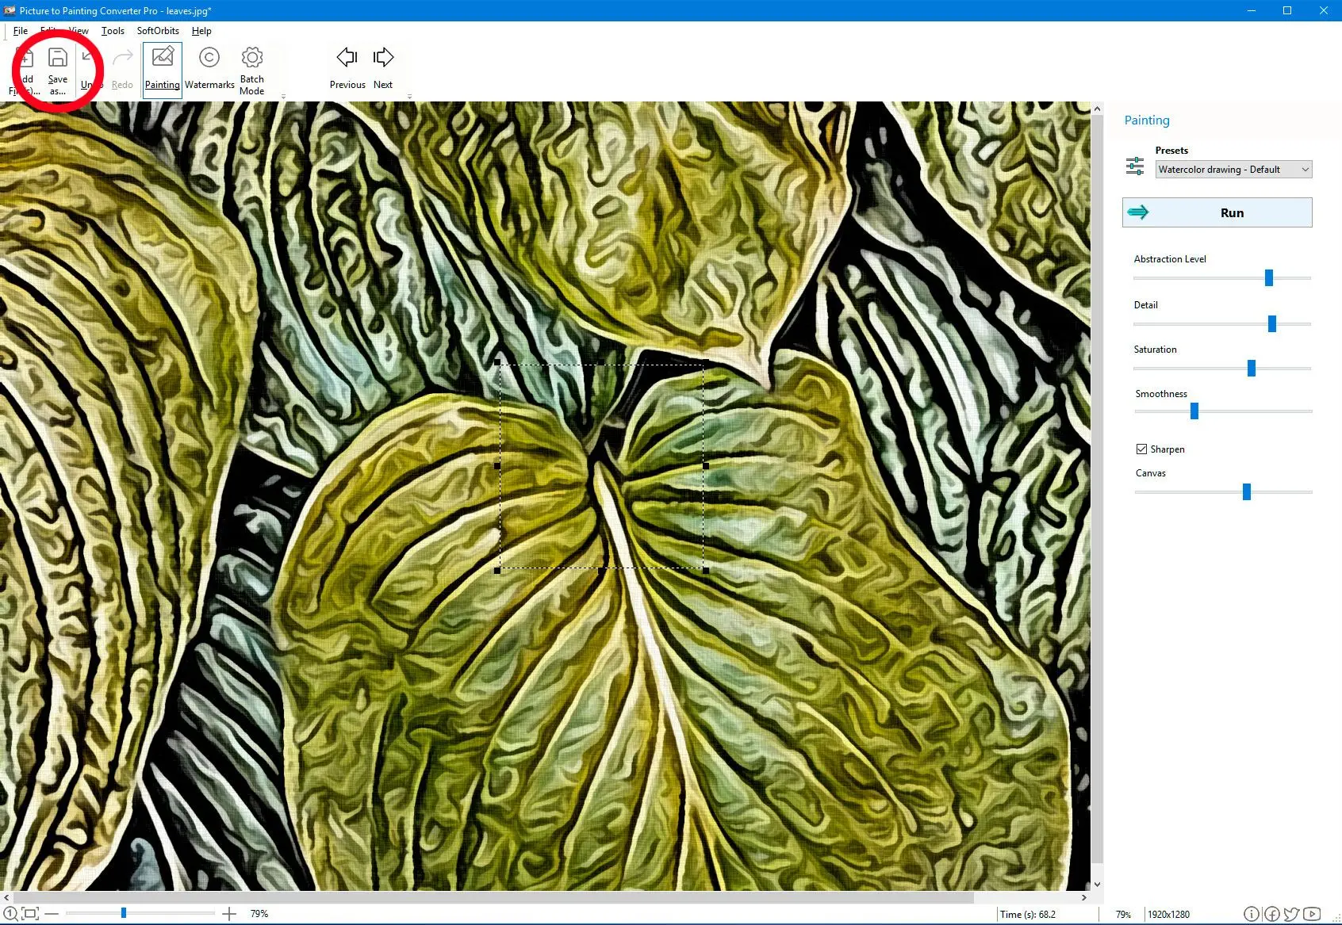Open toolbar overflow options after Batch Mode
Screen dimensions: 1342x925
coord(283,97)
